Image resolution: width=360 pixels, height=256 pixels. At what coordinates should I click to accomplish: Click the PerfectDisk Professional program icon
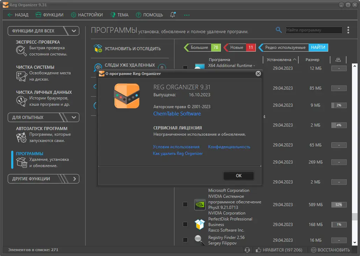click(200, 224)
